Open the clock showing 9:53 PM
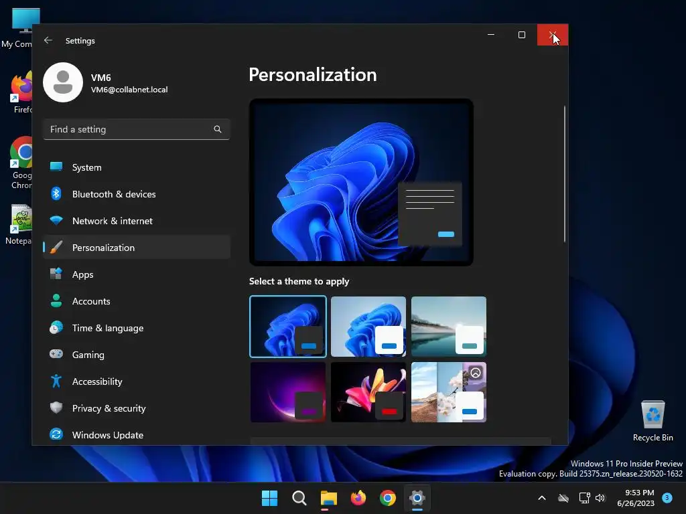 tap(636, 498)
